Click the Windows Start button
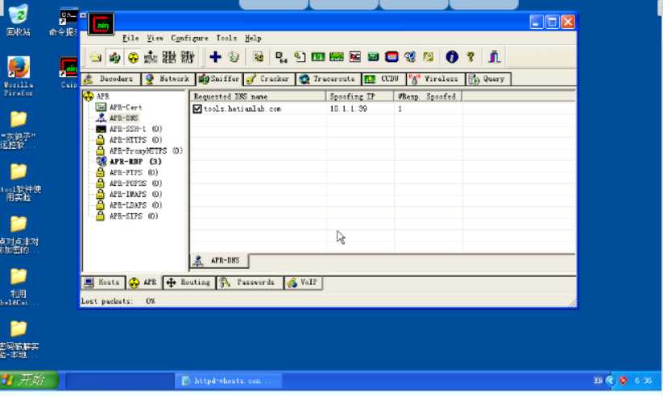This screenshot has height=396, width=663. pyautogui.click(x=29, y=380)
